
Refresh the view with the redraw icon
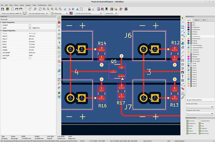tap(40, 9)
